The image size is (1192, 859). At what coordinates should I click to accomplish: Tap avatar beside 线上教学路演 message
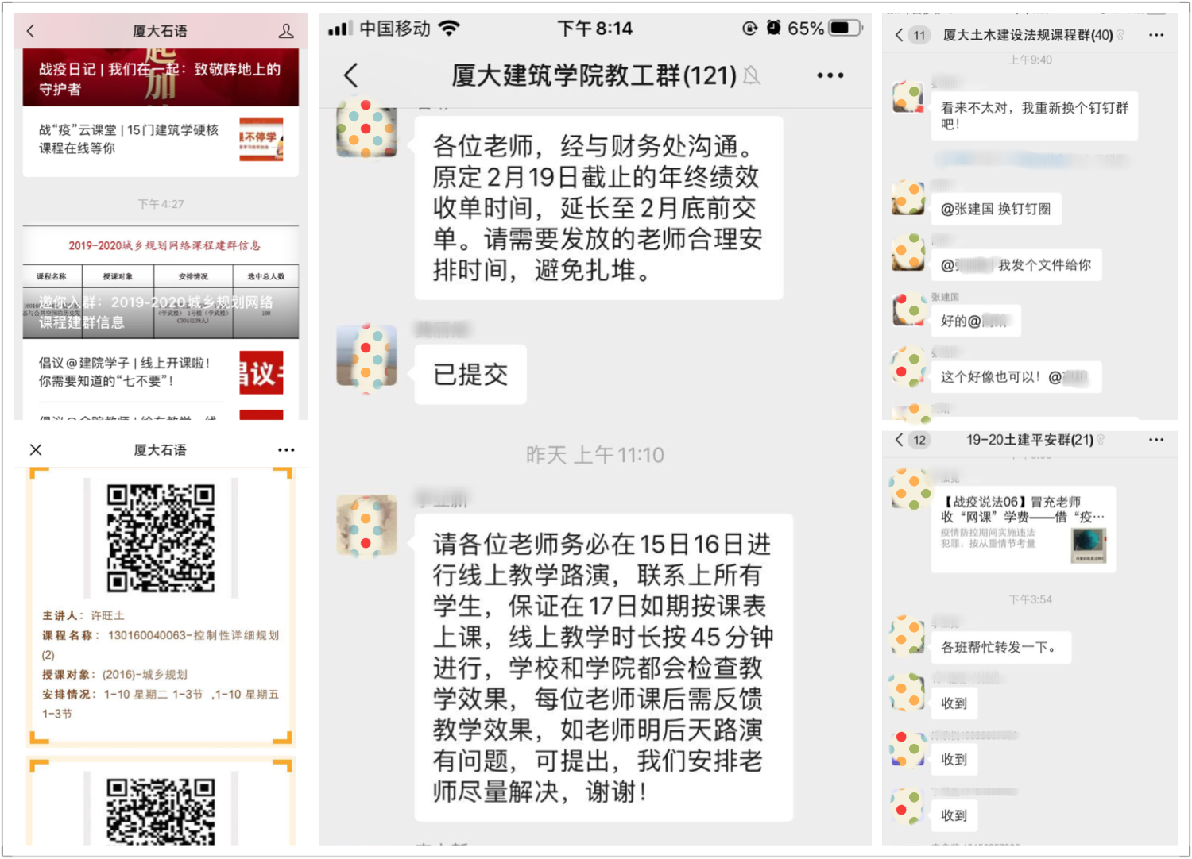tap(366, 525)
